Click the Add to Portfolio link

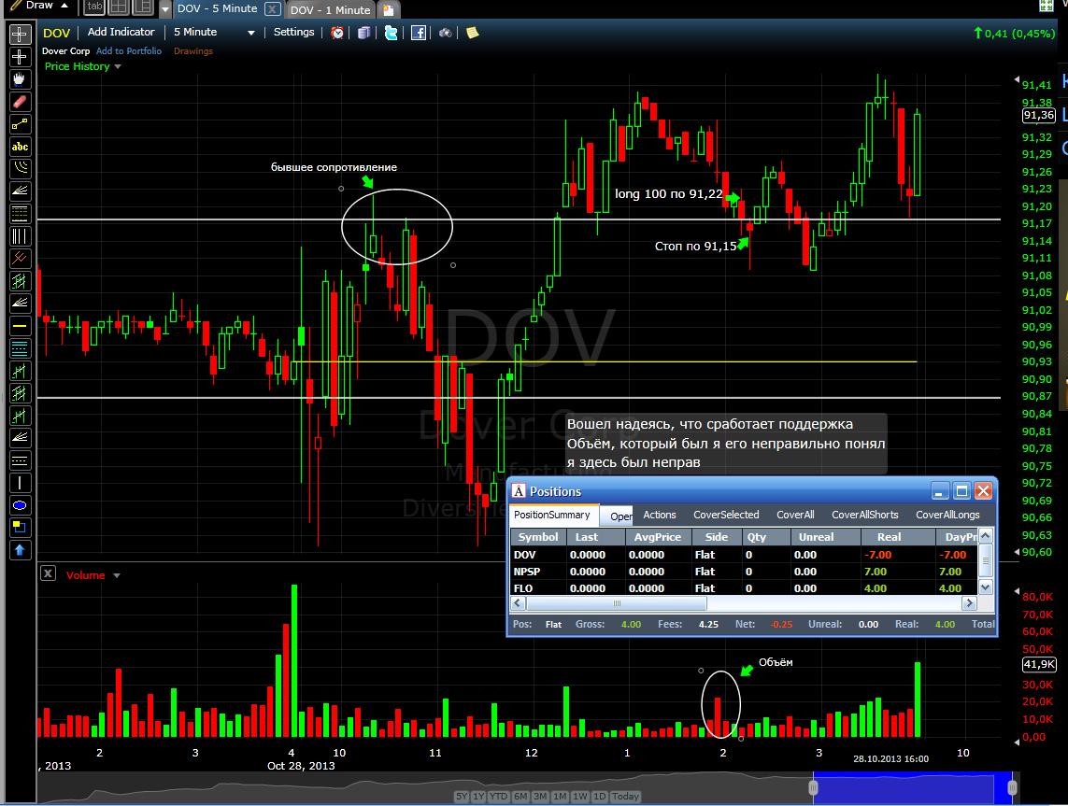[129, 51]
